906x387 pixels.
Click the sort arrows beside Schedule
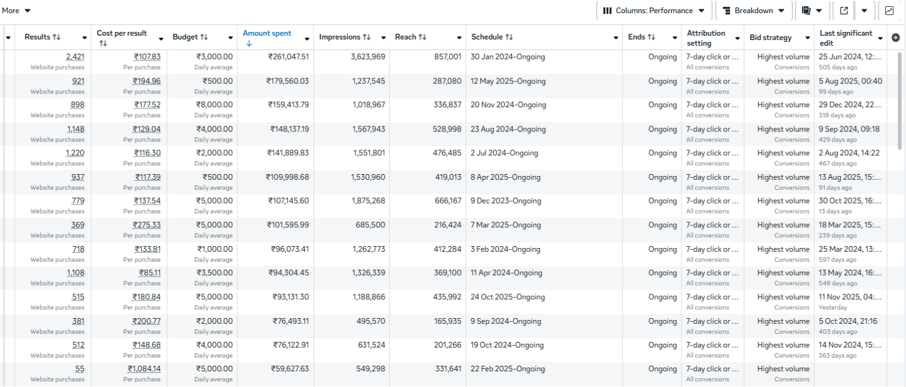tap(509, 38)
